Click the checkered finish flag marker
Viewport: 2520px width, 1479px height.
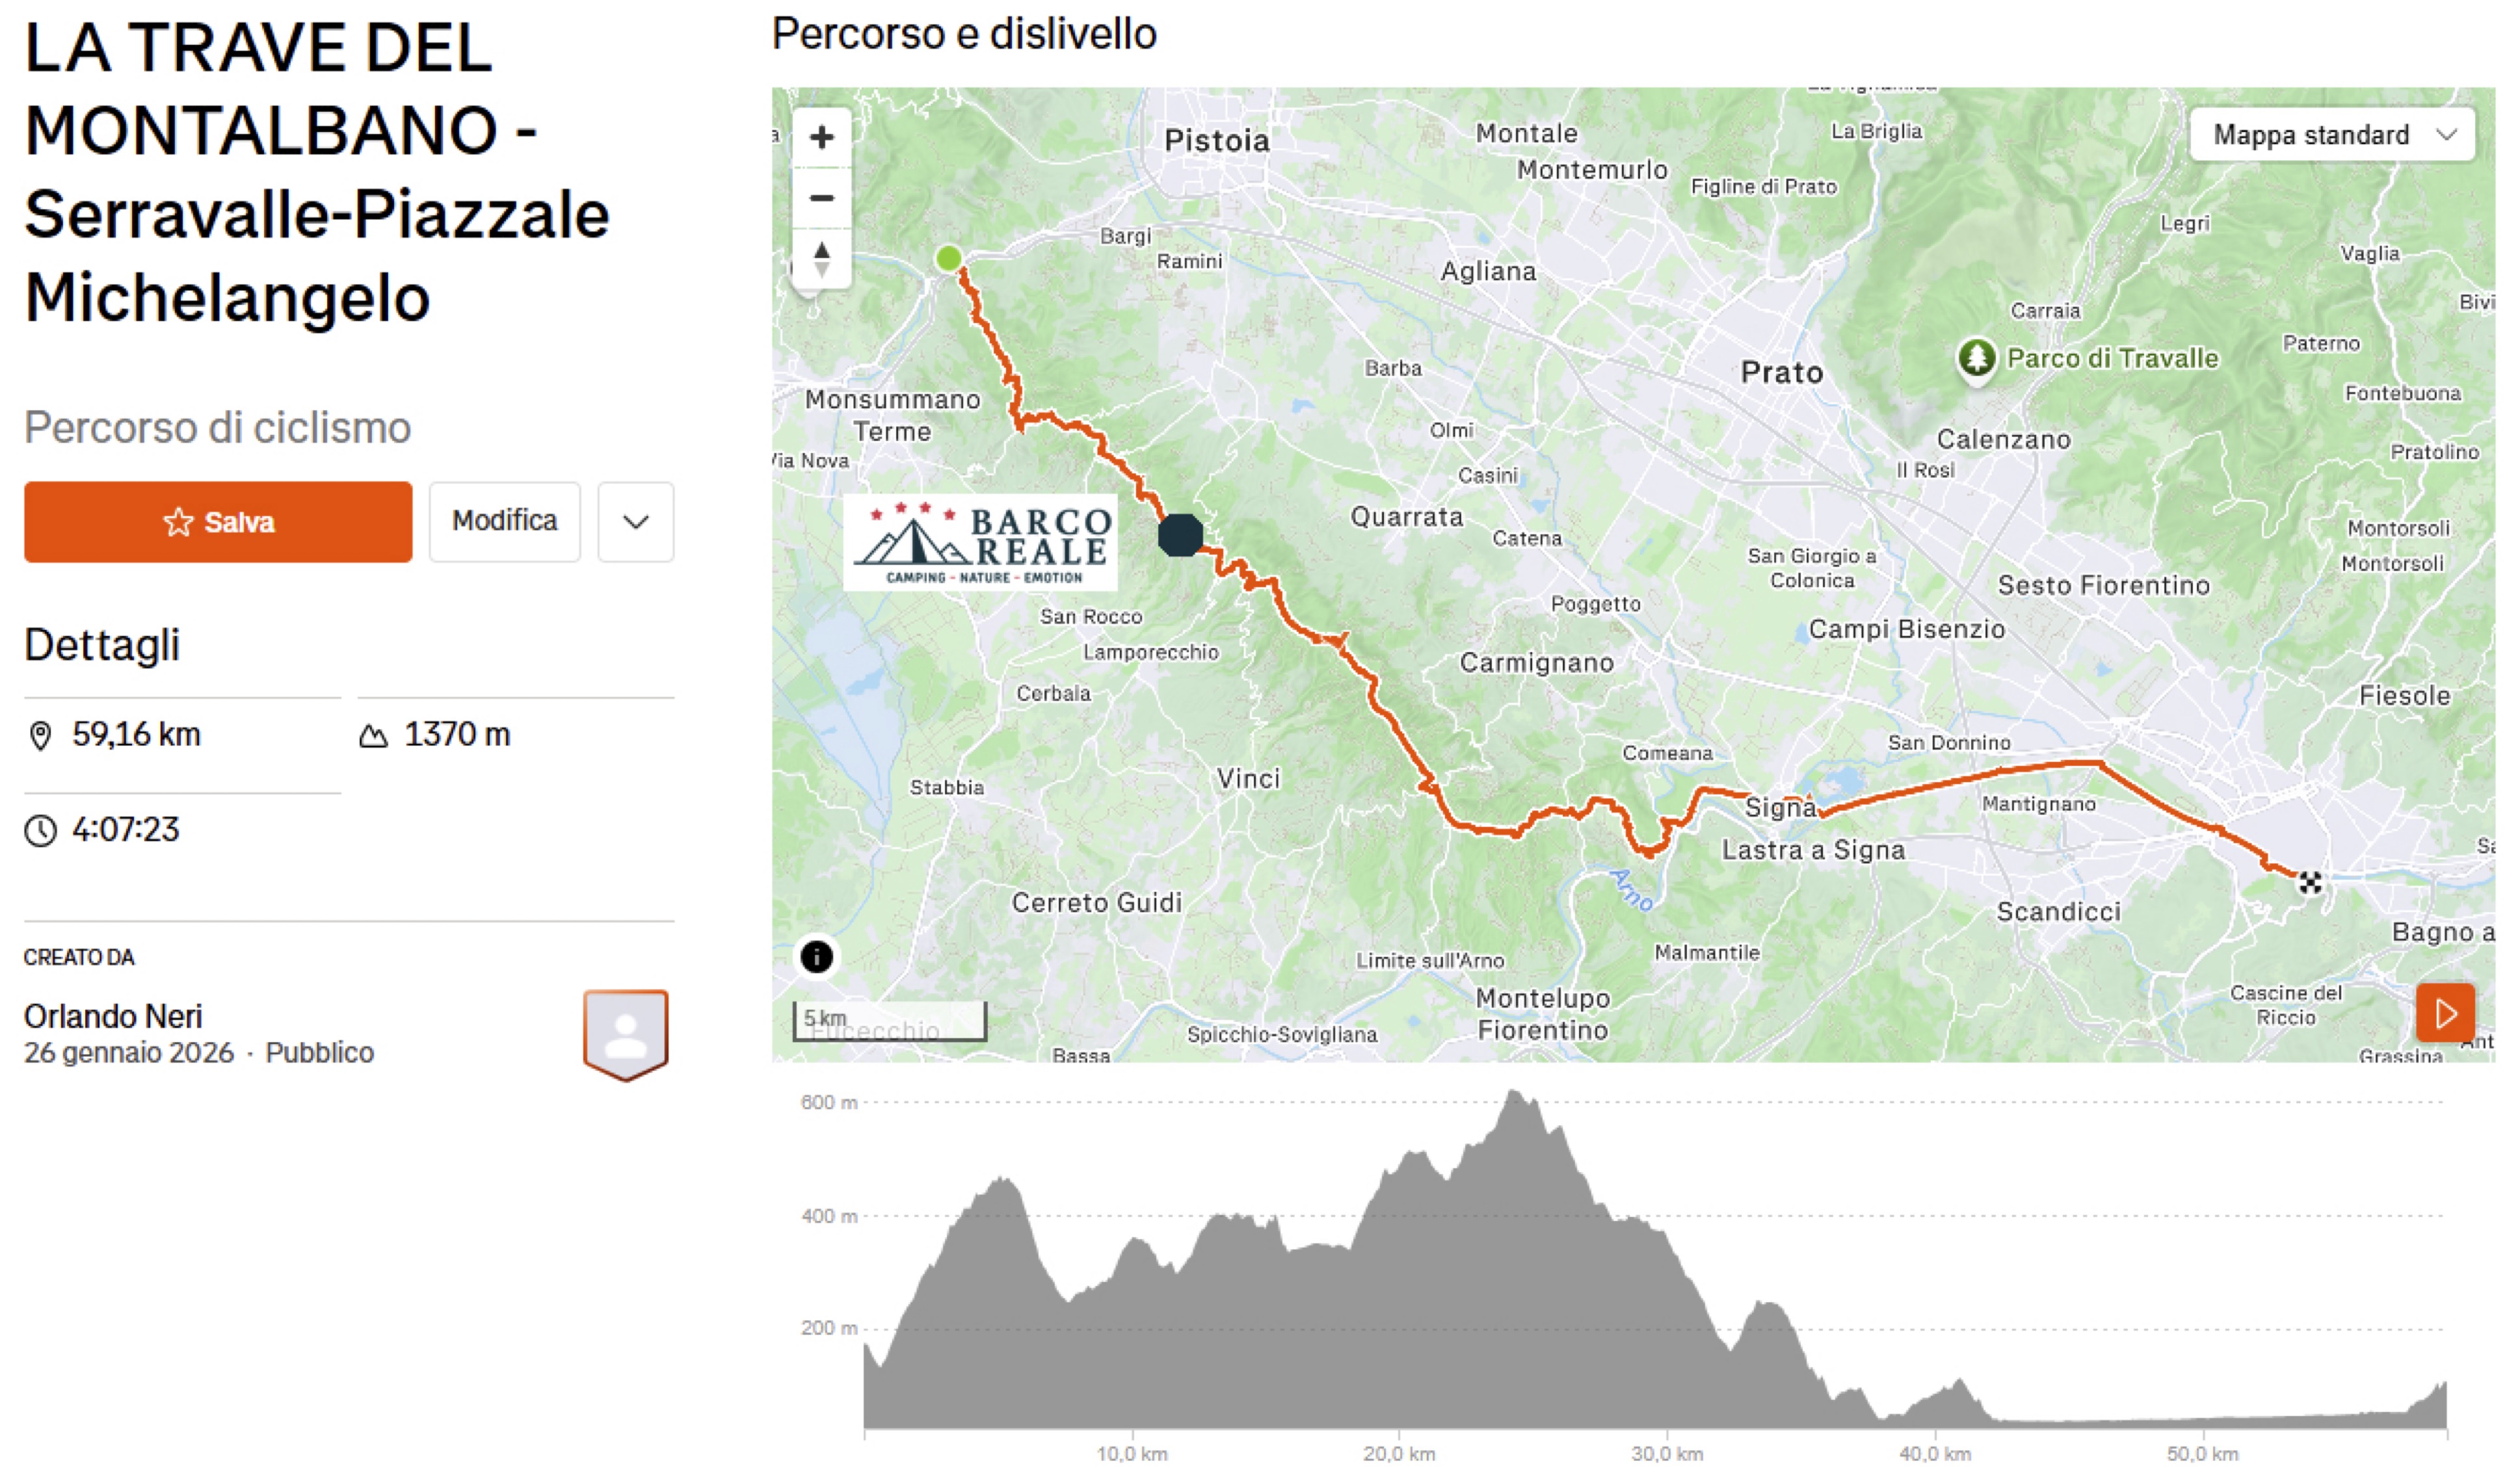click(2310, 883)
